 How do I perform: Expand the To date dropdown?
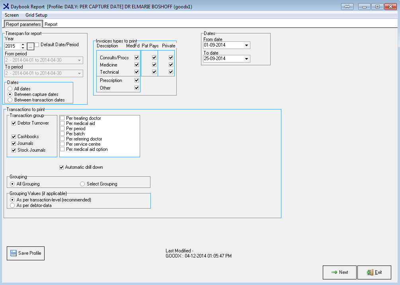click(247, 59)
